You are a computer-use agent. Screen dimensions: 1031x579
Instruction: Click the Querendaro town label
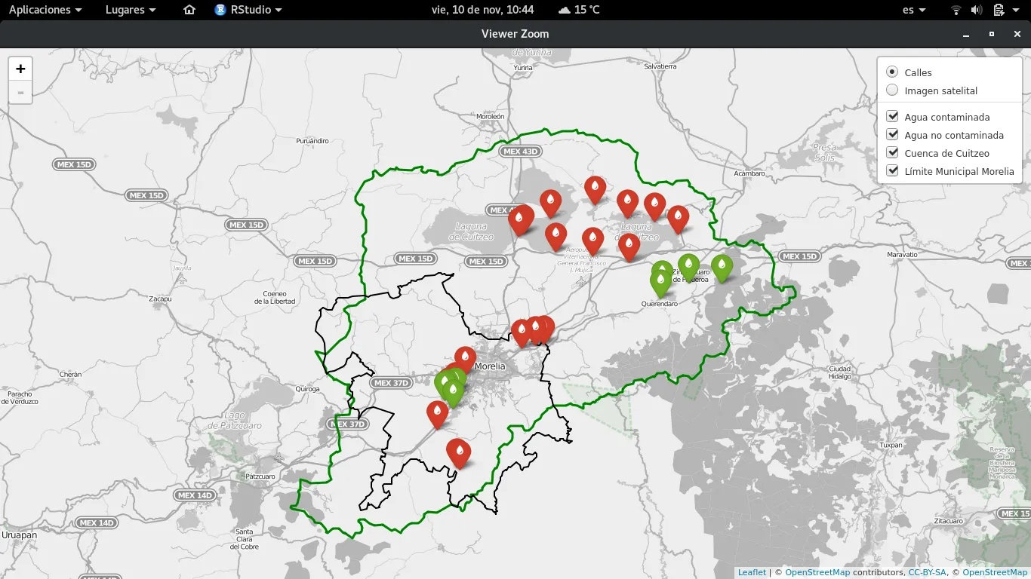(659, 304)
